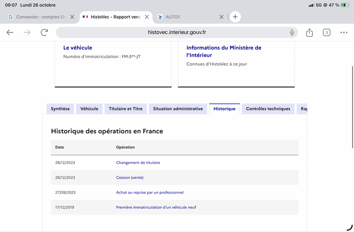Tap the battery indicator in status bar

pos(345,5)
